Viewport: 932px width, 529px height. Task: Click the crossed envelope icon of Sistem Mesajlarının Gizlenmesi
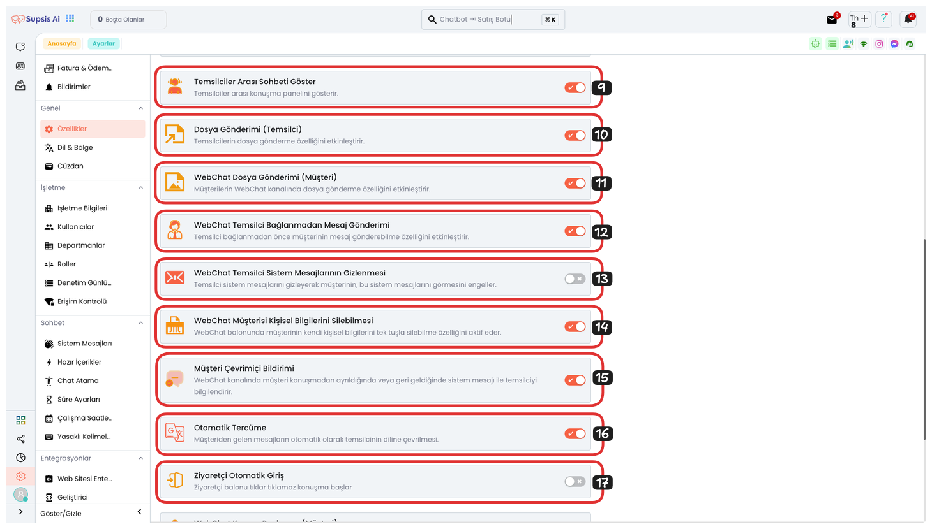[175, 278]
